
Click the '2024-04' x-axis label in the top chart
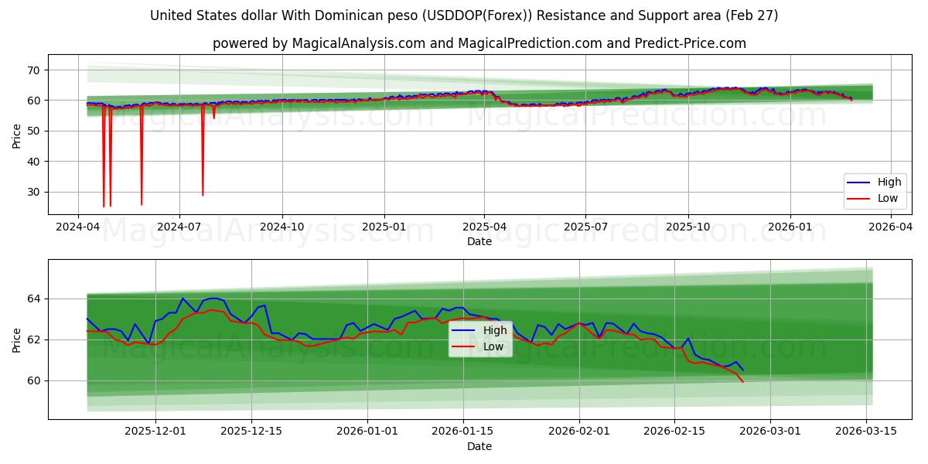[x=77, y=227]
